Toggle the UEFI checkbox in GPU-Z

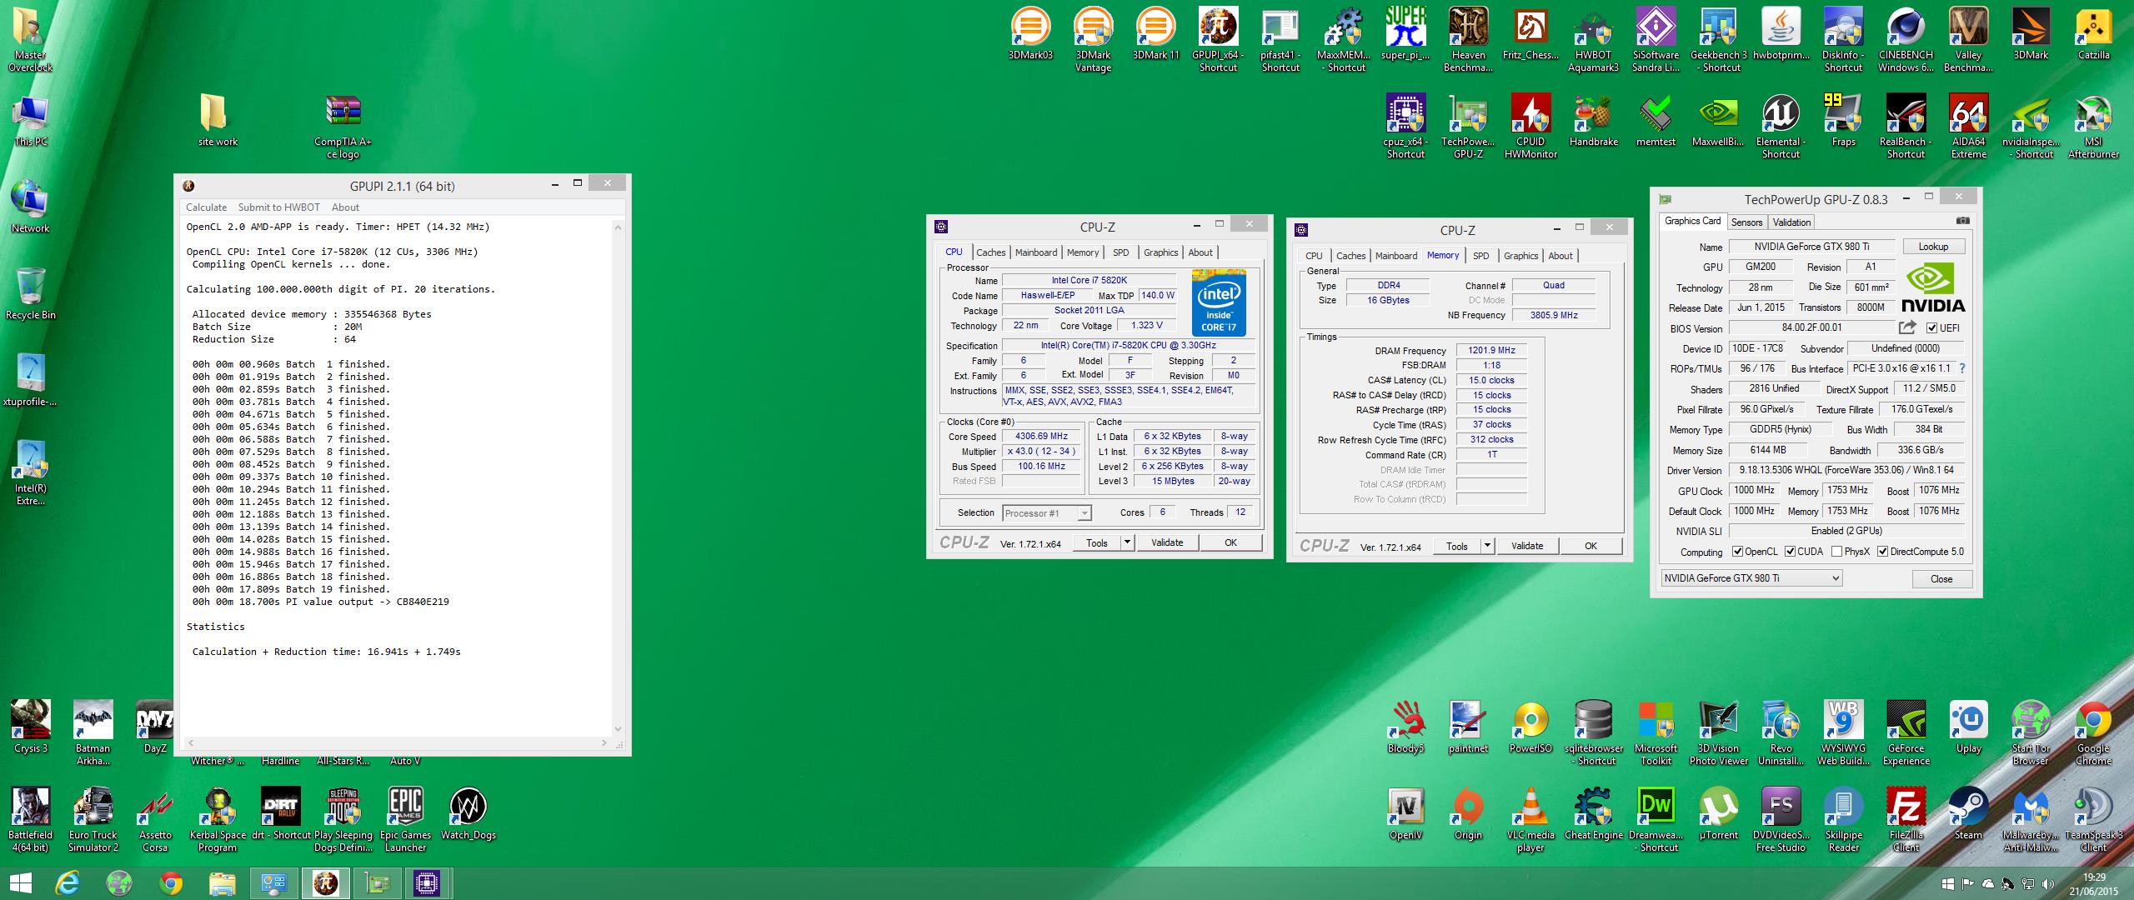(1932, 327)
